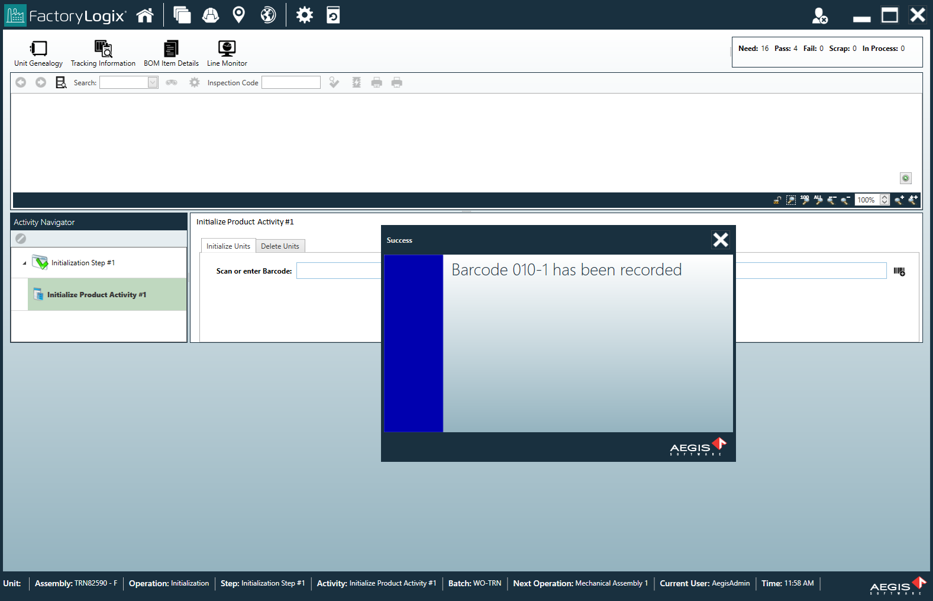Image resolution: width=933 pixels, height=601 pixels.
Task: Click the hard hat operator icon
Action: point(211,15)
